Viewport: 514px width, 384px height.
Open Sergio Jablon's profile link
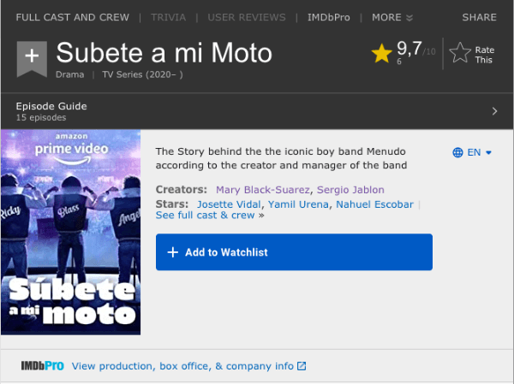(x=350, y=189)
